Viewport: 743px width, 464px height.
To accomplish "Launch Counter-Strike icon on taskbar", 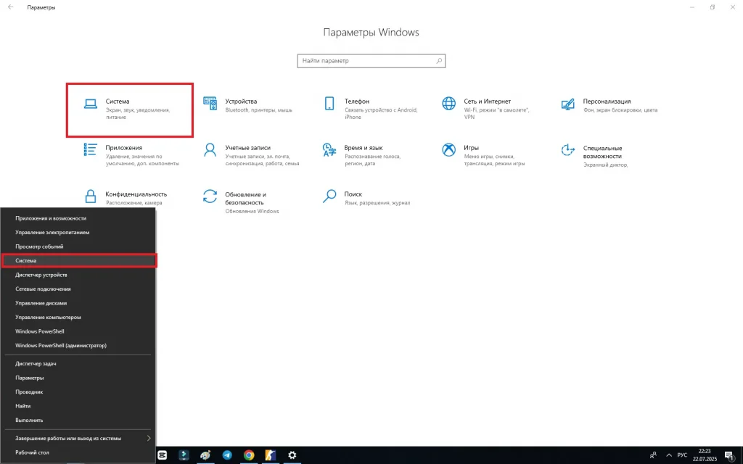I will tap(270, 455).
